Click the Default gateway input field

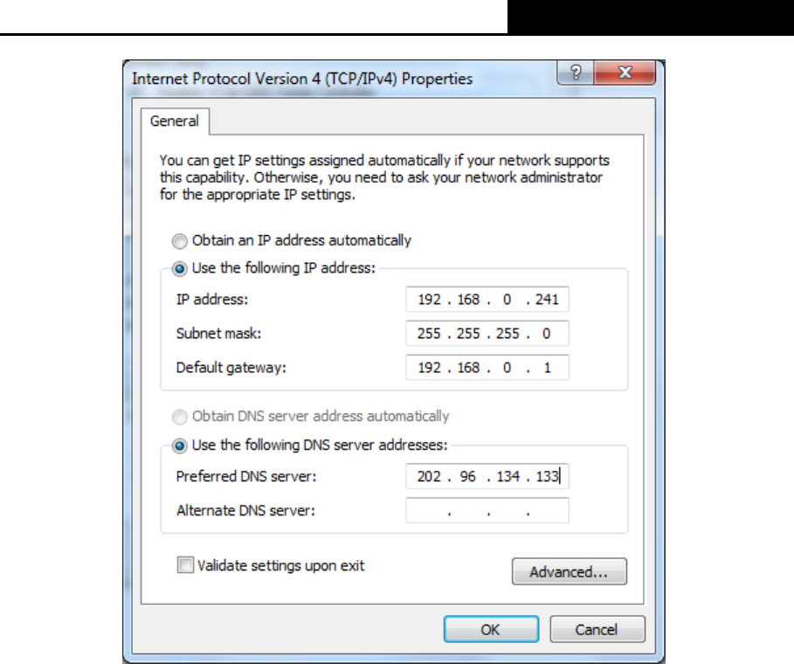(x=487, y=367)
